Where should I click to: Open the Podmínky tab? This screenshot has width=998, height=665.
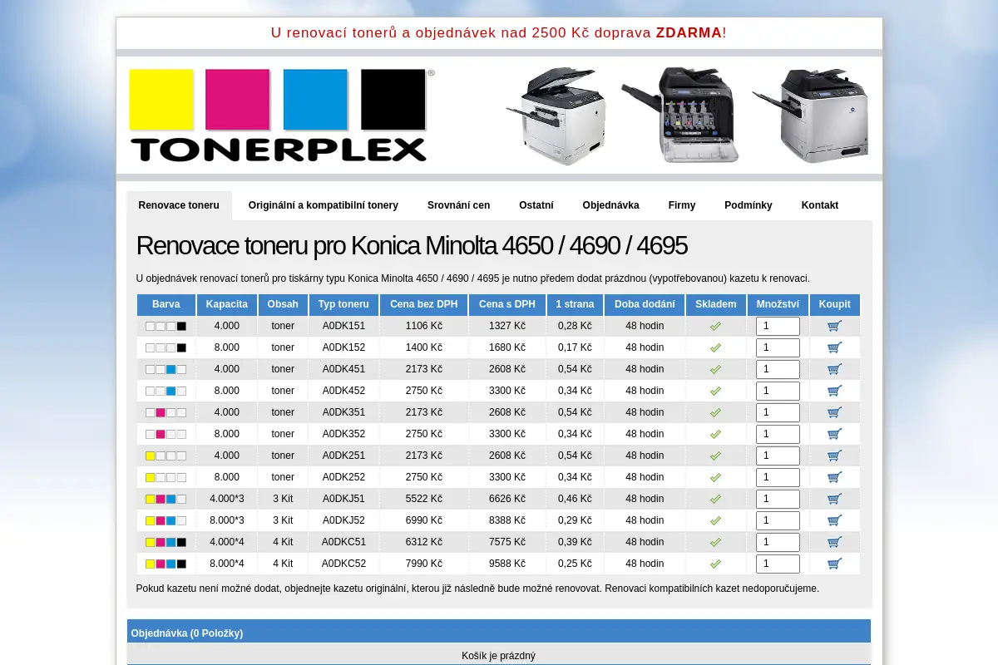(x=748, y=205)
